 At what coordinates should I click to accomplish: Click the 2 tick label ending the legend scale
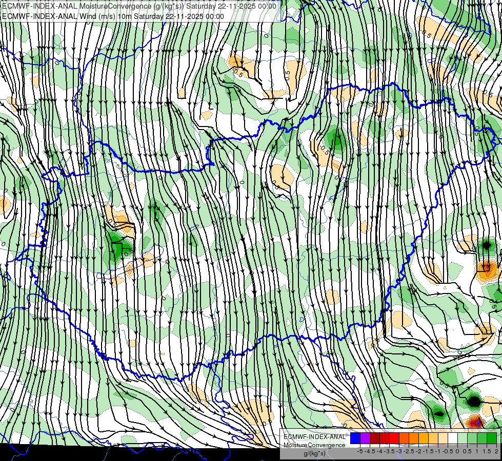click(496, 451)
